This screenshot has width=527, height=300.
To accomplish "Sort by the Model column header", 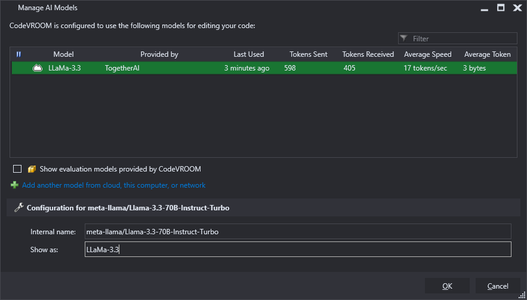I will pos(63,54).
